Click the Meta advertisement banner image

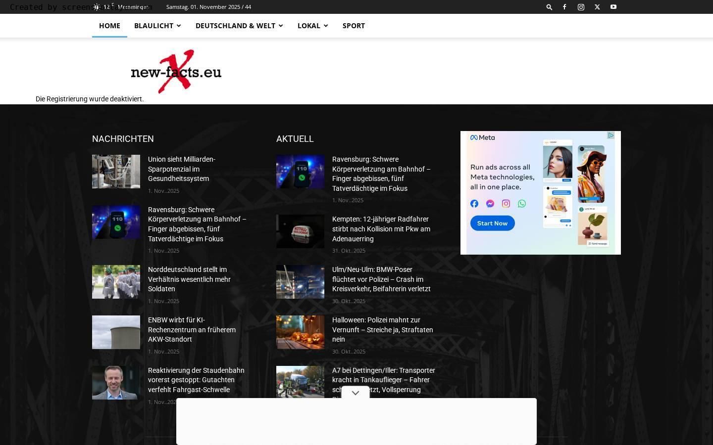coord(541,193)
